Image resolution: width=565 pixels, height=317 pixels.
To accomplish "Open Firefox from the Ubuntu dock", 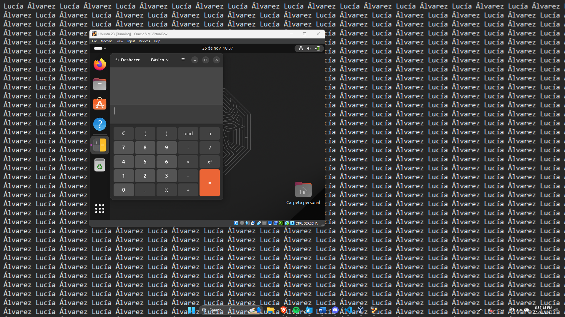I will 100,64.
